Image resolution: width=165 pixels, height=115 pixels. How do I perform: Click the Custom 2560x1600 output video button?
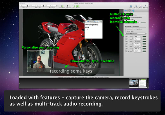(36, 6)
